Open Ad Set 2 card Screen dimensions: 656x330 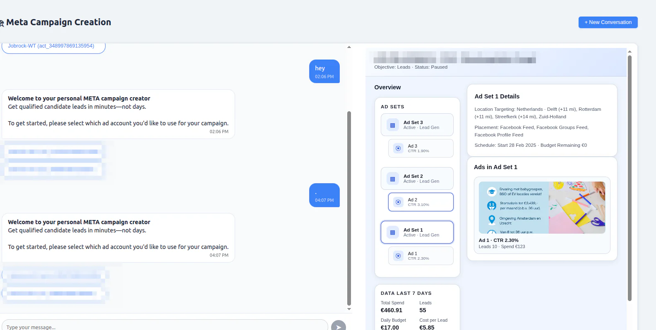tap(417, 179)
